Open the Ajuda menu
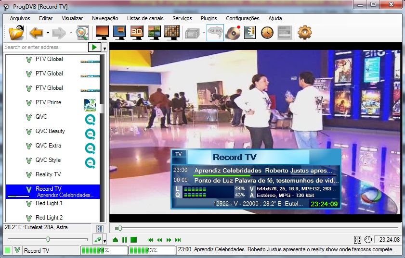 275,18
